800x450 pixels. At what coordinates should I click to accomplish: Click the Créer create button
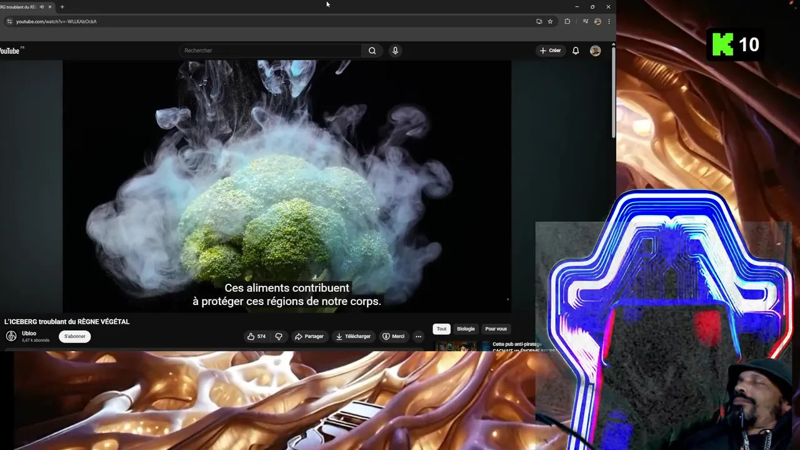click(551, 51)
